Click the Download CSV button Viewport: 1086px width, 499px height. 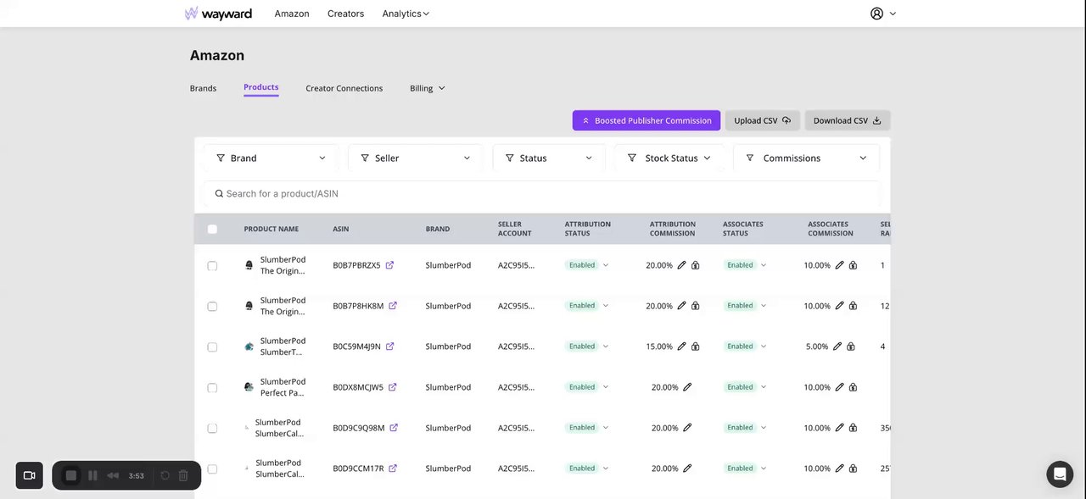[847, 120]
